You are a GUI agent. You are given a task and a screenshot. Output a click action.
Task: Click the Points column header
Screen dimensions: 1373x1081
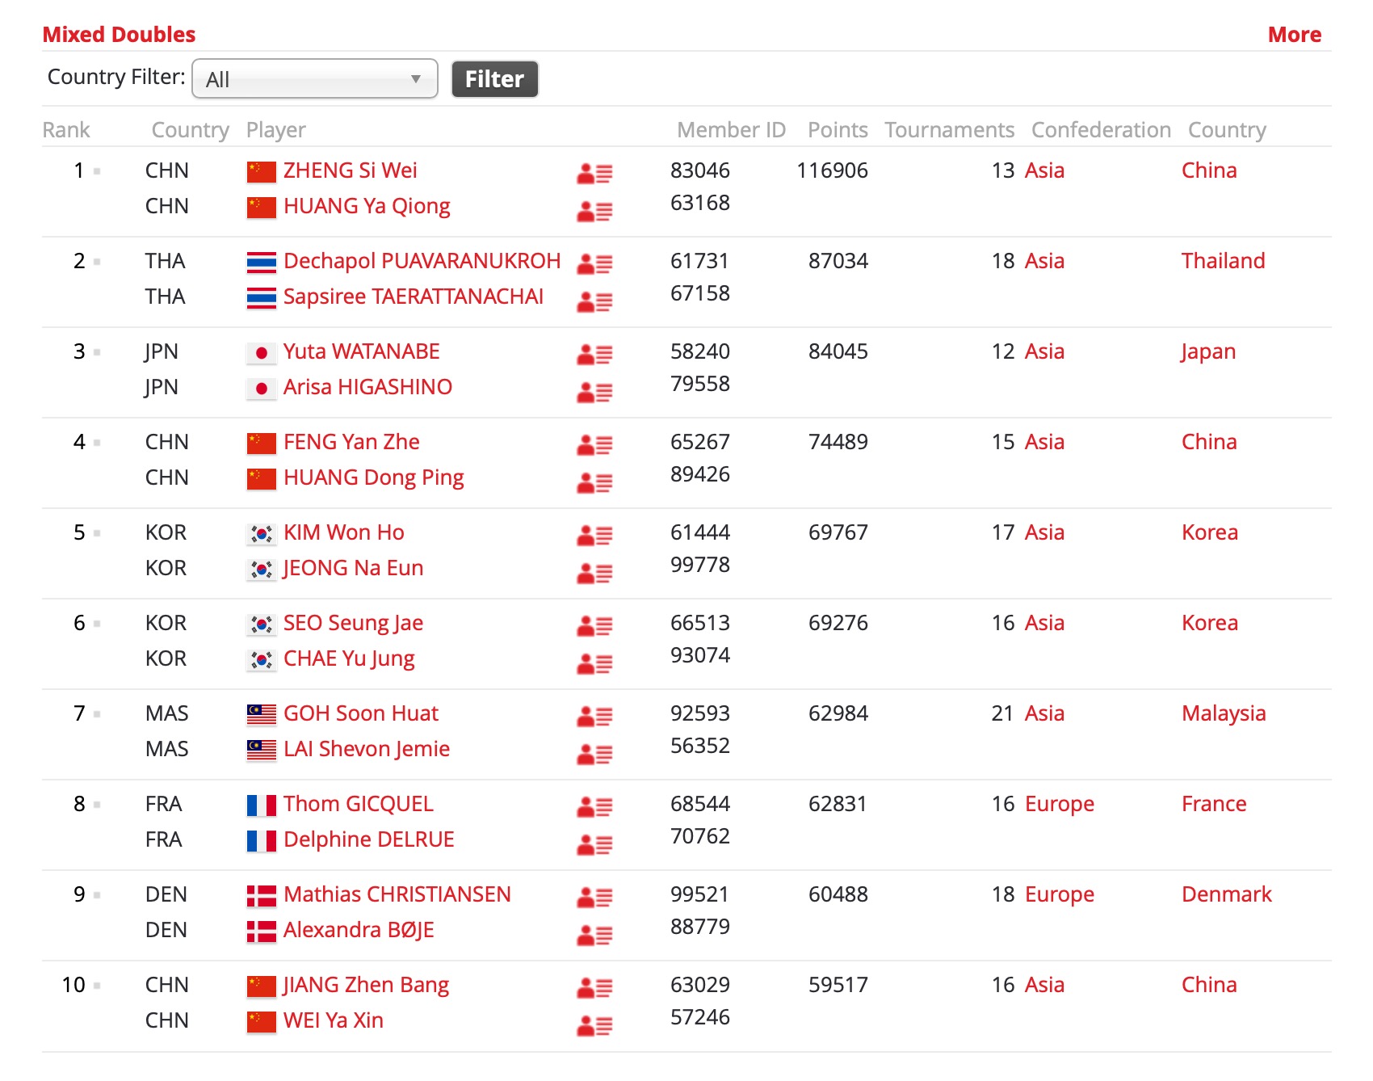tap(838, 130)
